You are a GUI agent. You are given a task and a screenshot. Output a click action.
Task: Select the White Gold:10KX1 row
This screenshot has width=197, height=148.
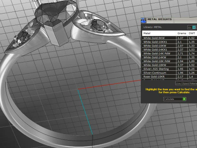tap(170, 42)
